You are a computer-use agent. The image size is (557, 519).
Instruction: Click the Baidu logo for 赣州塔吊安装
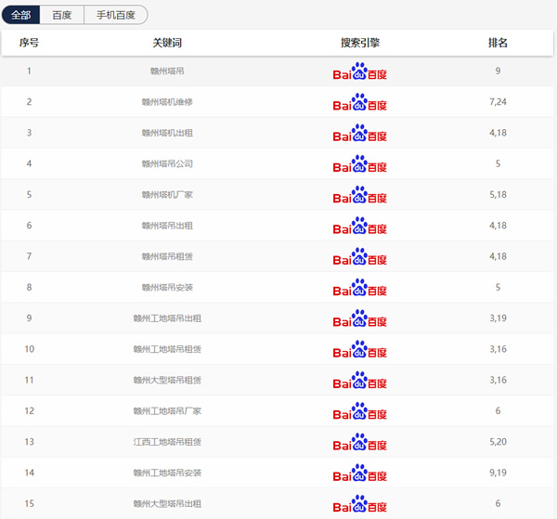(x=359, y=288)
